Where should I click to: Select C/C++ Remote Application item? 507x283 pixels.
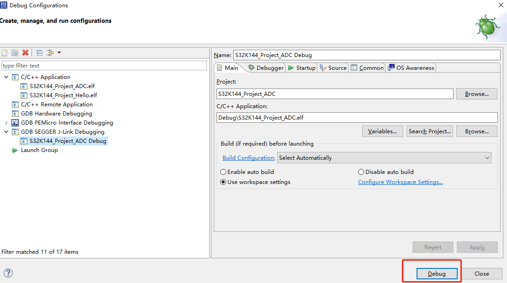click(x=57, y=105)
